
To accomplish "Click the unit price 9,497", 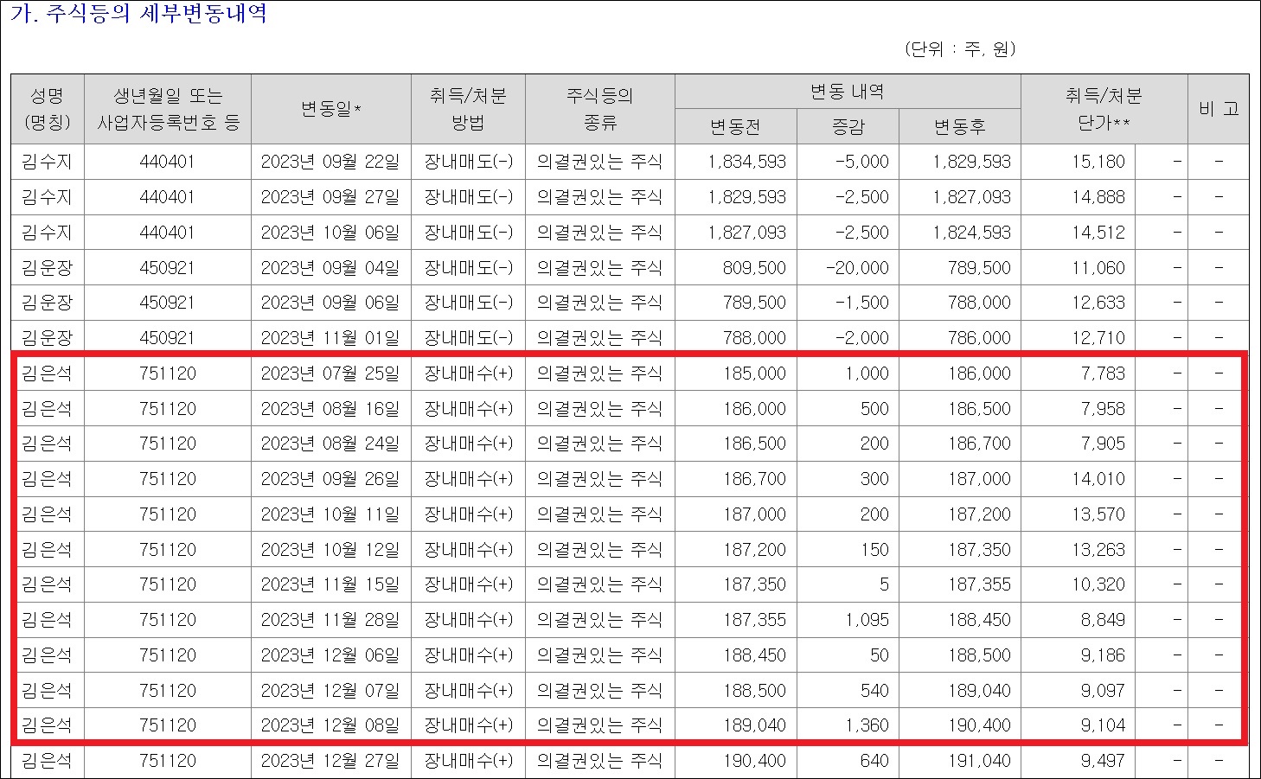I will (1103, 761).
